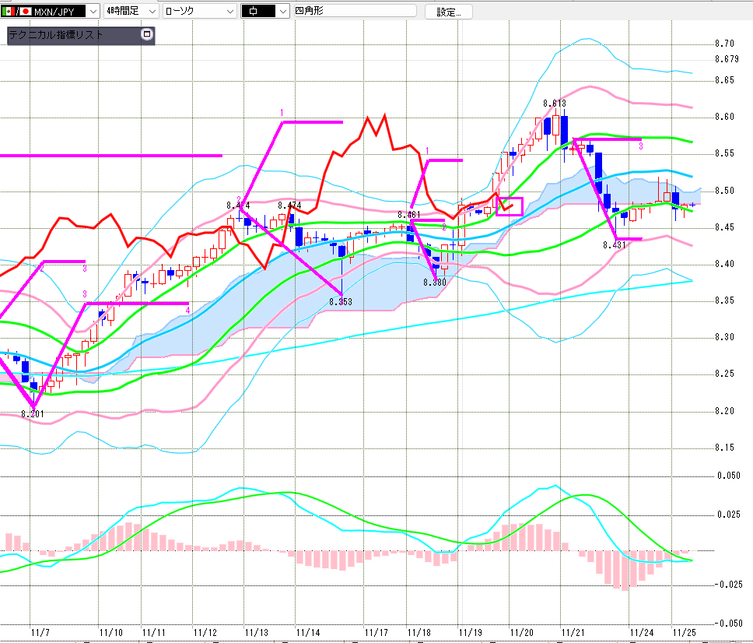Image resolution: width=753 pixels, height=643 pixels.
Task: Expand the テクニカル指標リスト panel via its square icon
Action: [146, 35]
